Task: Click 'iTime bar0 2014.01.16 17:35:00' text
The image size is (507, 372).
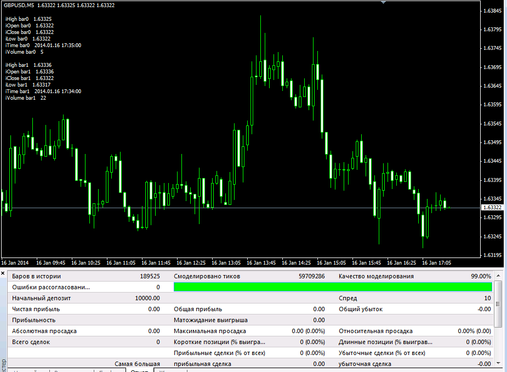Action: click(x=43, y=45)
